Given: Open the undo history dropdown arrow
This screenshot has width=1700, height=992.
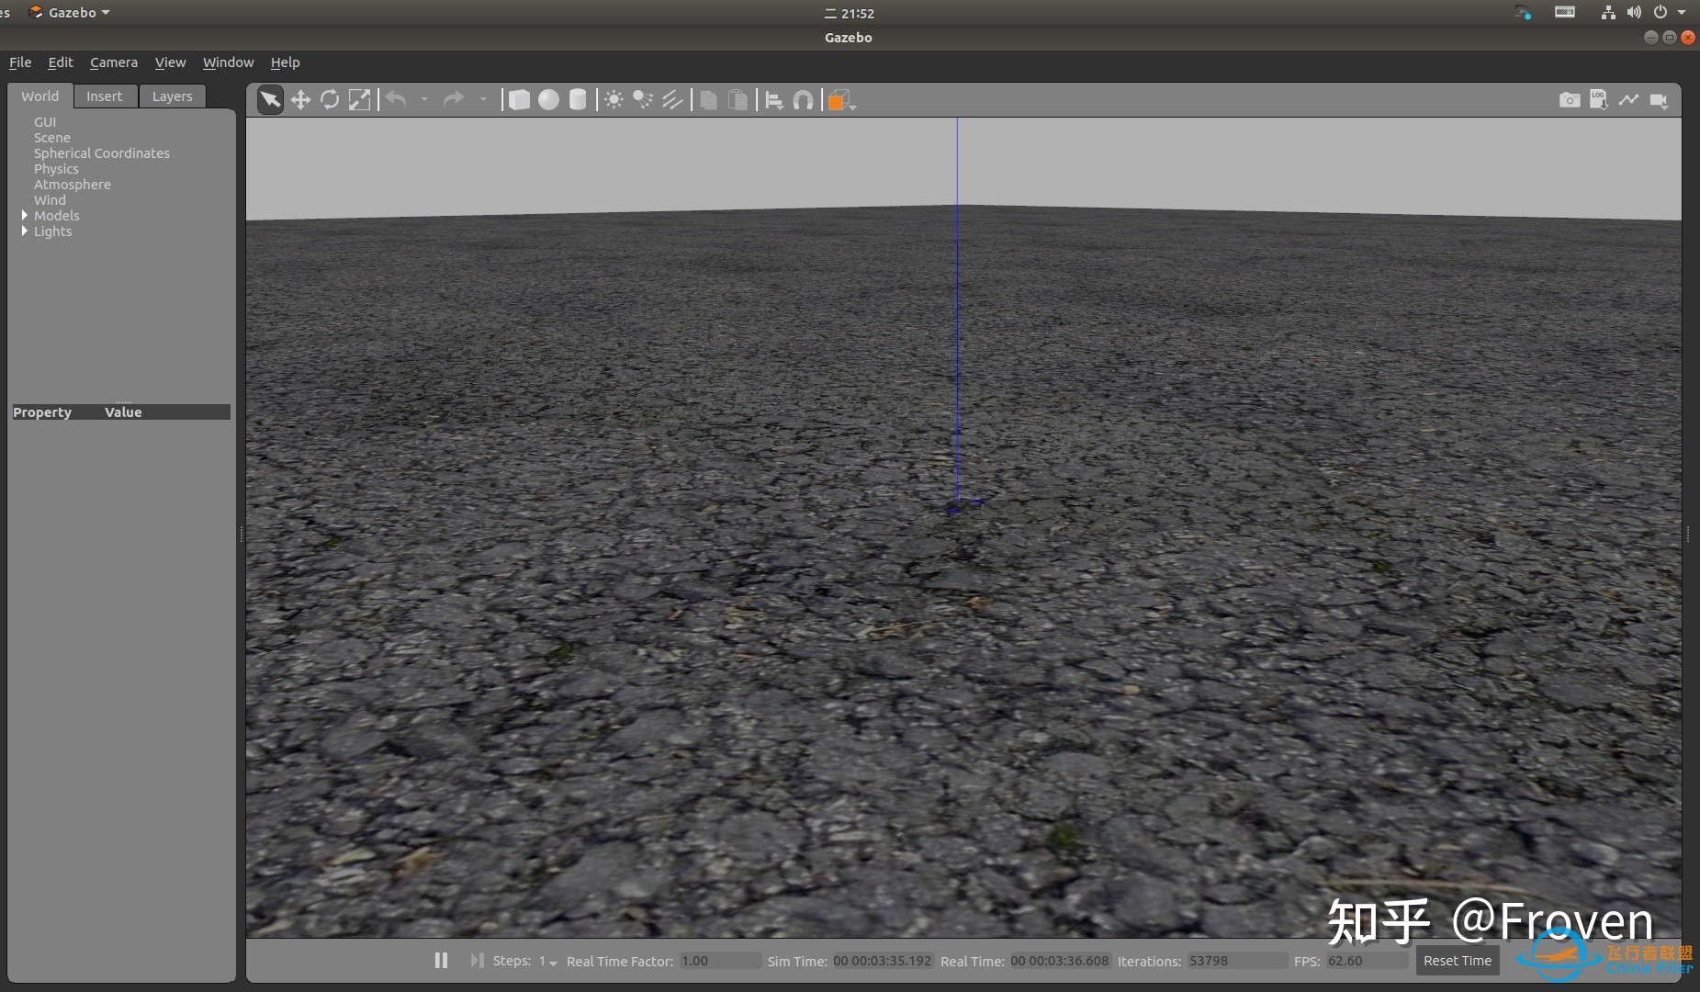Looking at the screenshot, I should click(424, 99).
